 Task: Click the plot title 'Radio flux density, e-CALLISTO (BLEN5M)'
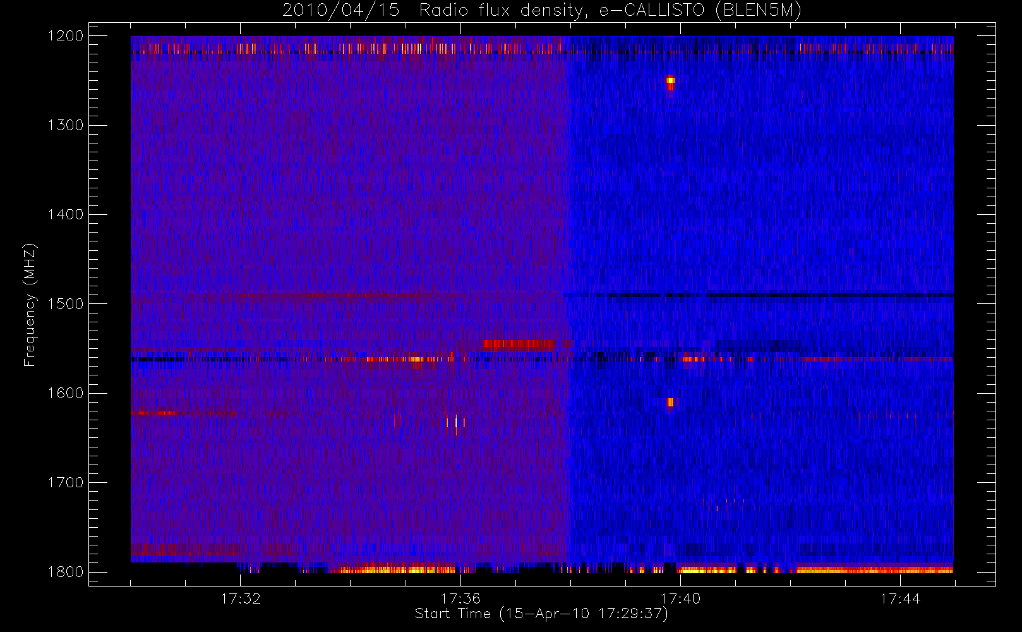(x=610, y=11)
